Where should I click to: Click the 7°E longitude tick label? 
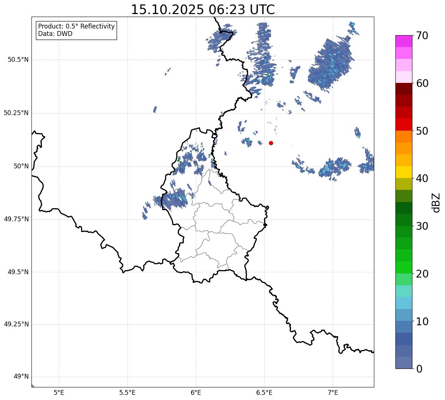333,392
